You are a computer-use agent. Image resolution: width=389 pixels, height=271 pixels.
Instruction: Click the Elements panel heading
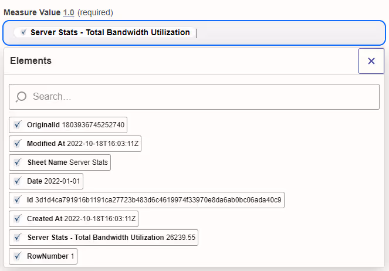[31, 61]
